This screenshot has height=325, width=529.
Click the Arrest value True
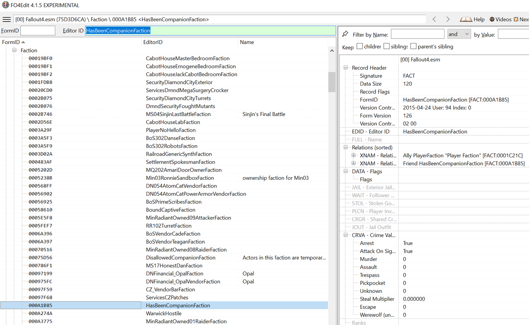pos(408,243)
